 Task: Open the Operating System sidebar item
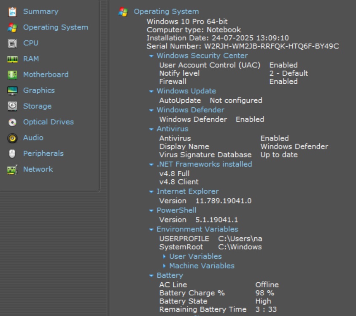(55, 27)
